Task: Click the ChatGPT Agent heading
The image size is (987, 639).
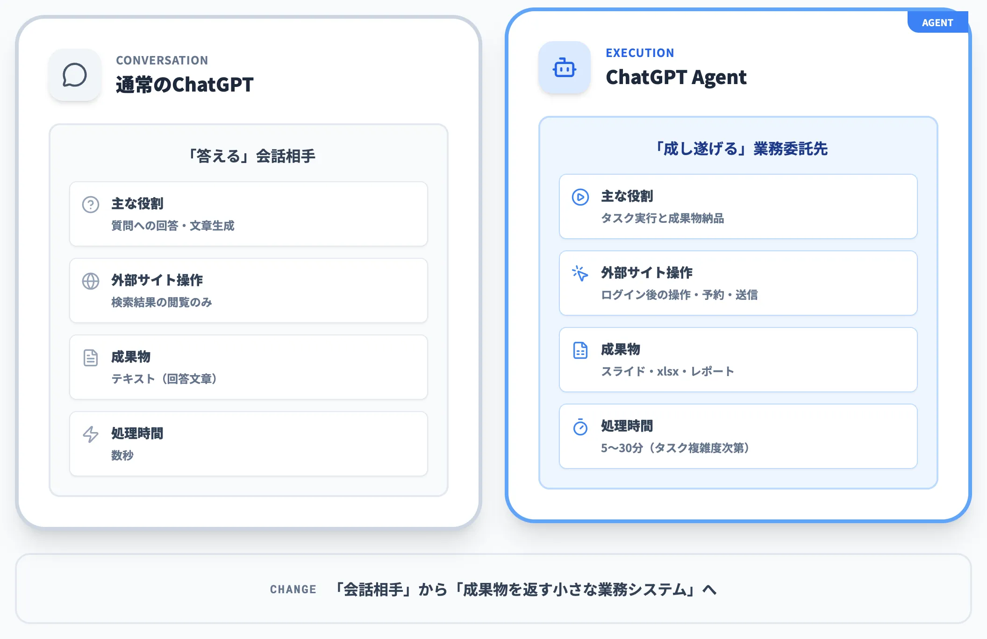Action: tap(676, 77)
